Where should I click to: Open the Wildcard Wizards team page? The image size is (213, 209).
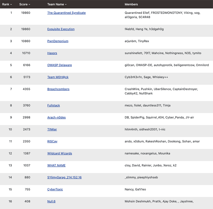(x=60, y=153)
